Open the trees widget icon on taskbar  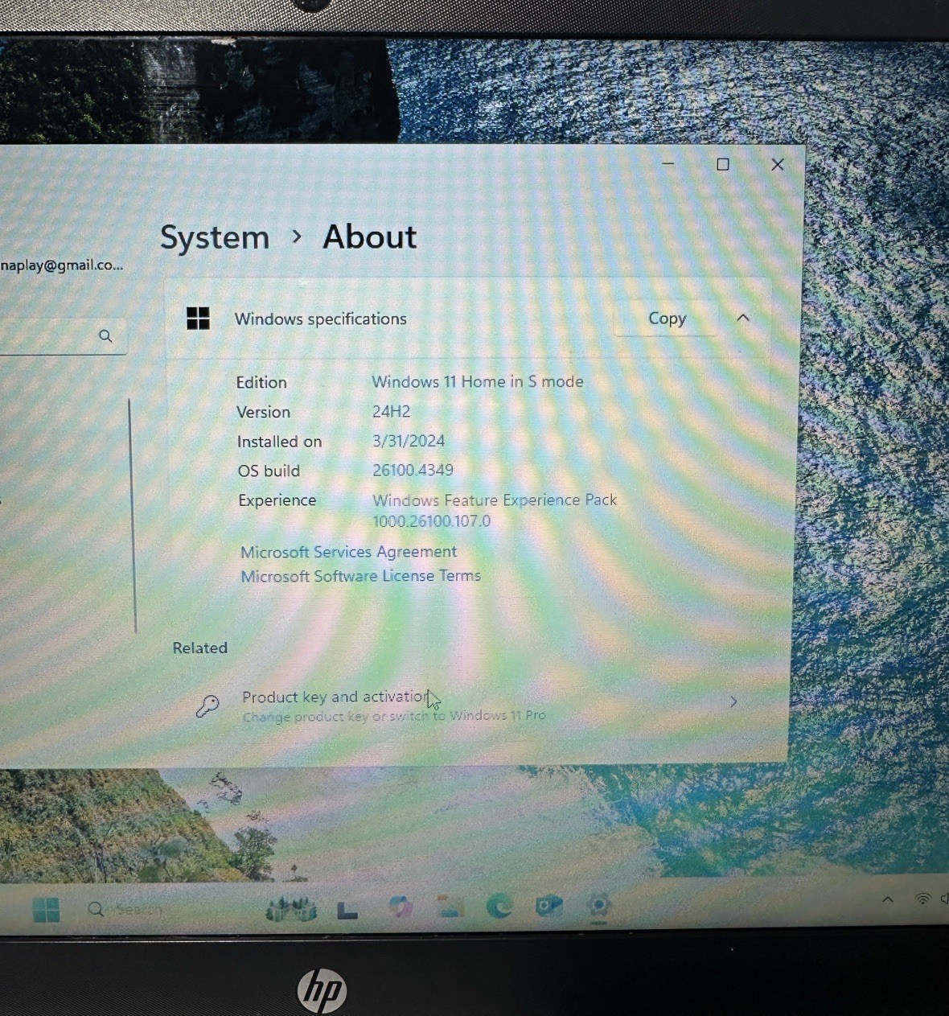click(x=290, y=909)
